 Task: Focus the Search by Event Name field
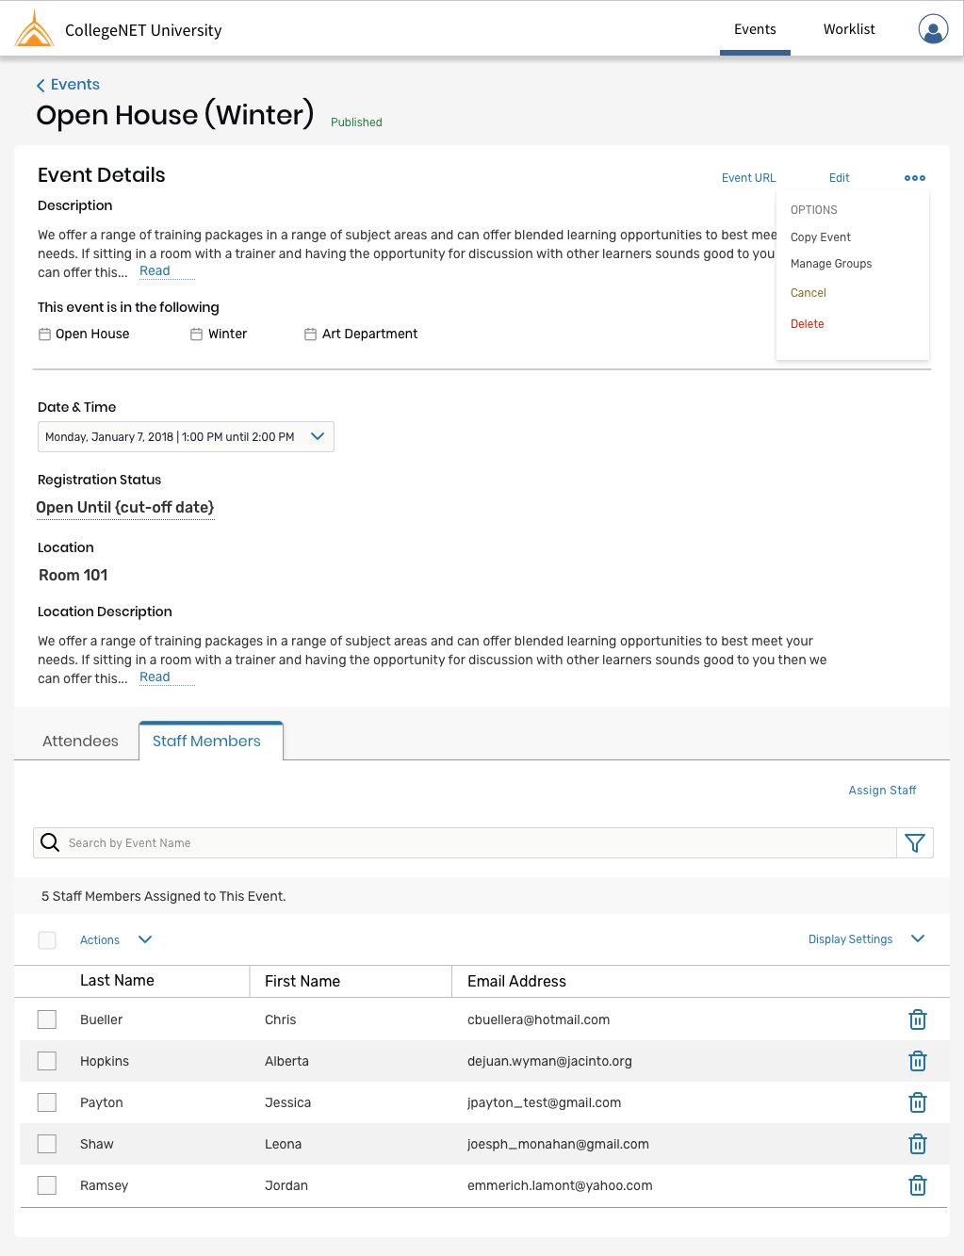pos(465,842)
